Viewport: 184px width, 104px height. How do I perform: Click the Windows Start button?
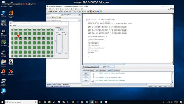click(x=2, y=102)
